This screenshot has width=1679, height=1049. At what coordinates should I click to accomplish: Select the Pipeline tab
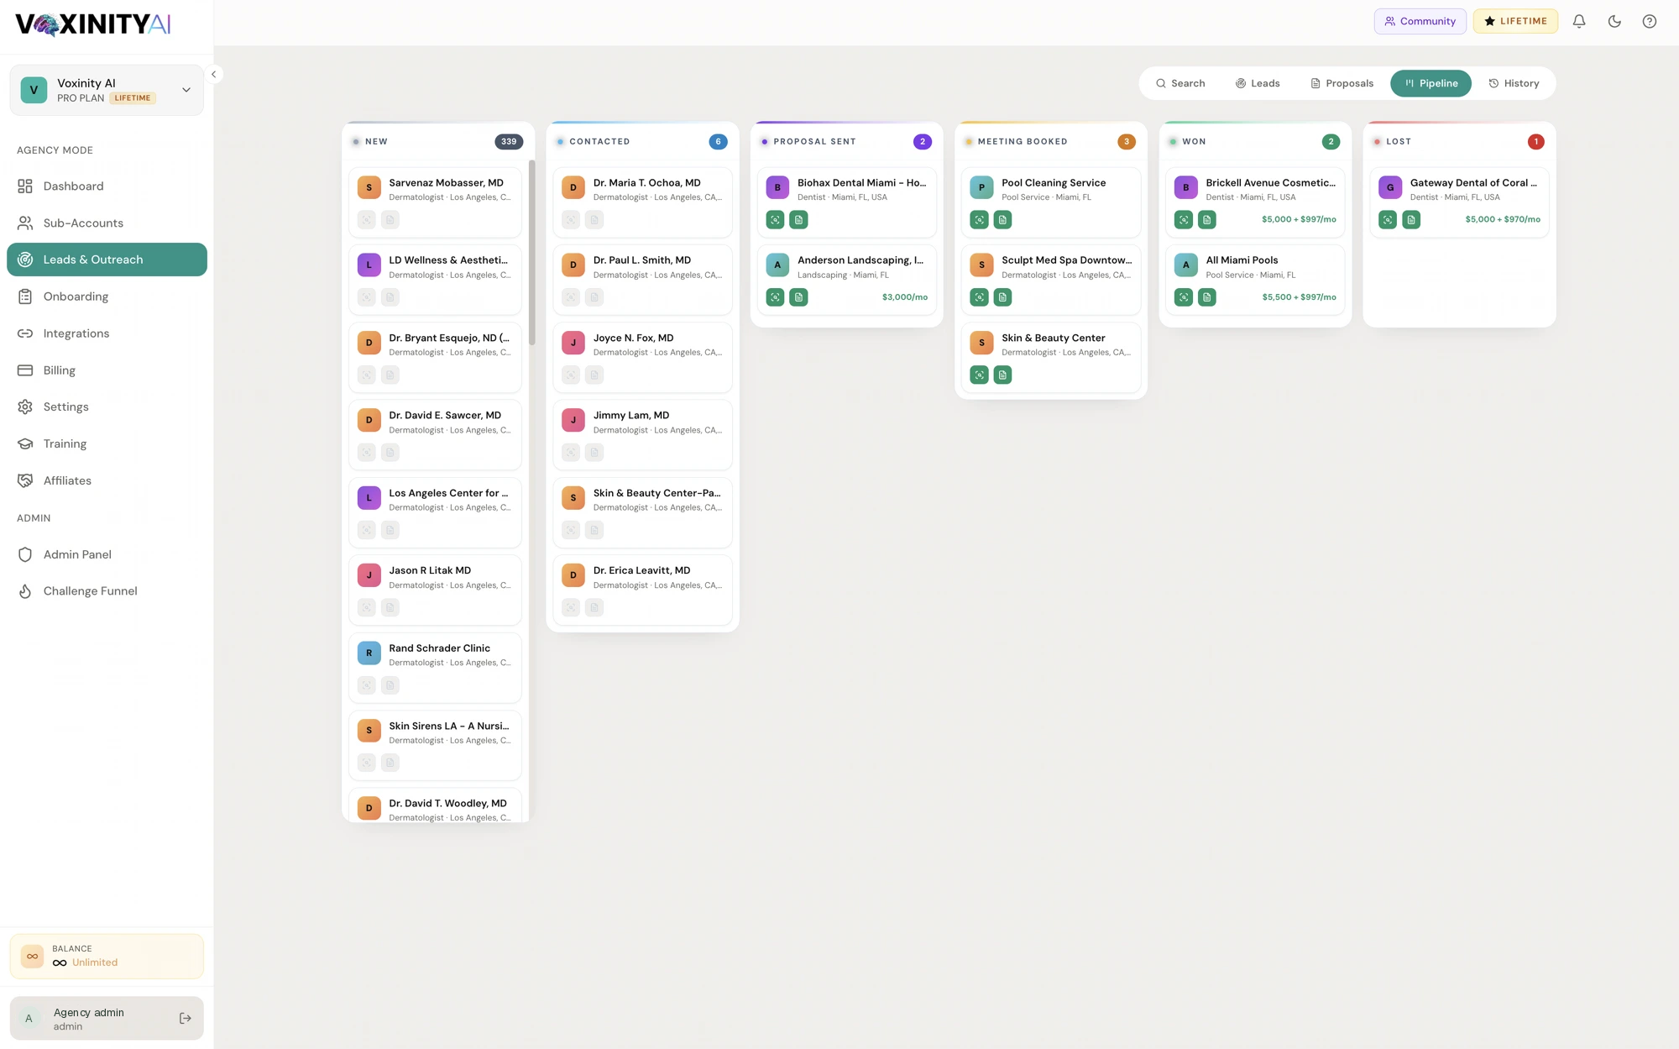click(1431, 83)
